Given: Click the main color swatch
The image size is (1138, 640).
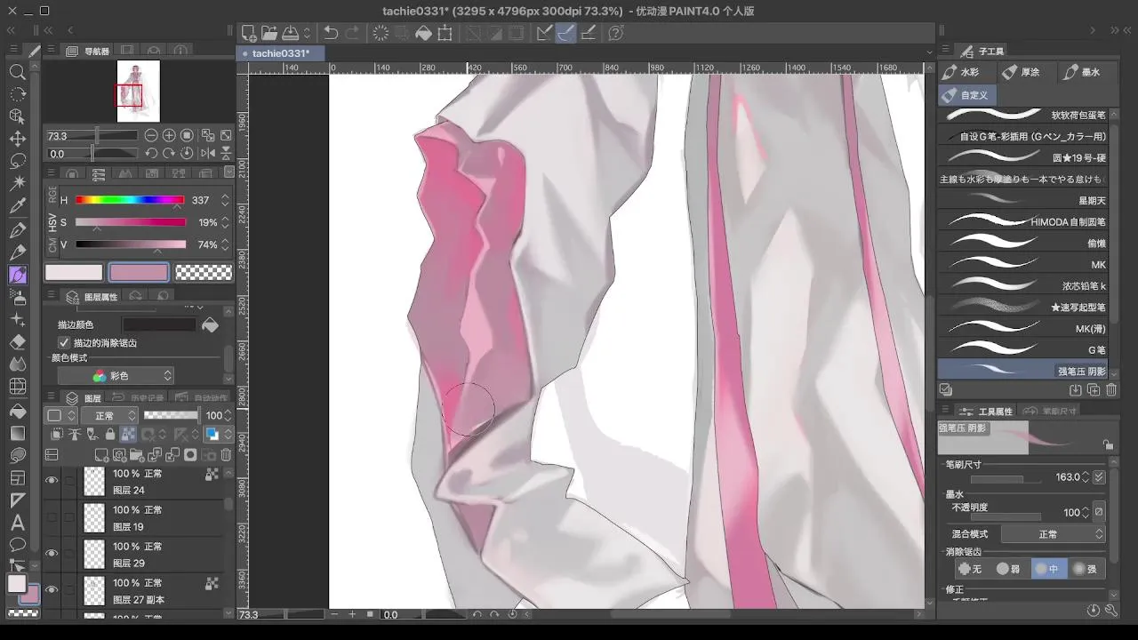Looking at the screenshot, I should pos(74,273).
